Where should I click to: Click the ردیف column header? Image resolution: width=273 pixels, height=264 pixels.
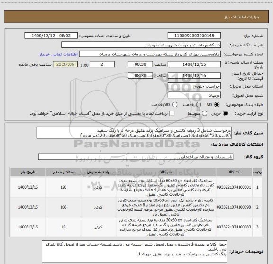coord(257,172)
